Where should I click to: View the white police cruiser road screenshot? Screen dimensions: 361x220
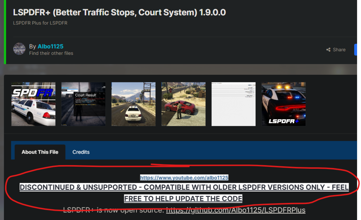(133, 104)
